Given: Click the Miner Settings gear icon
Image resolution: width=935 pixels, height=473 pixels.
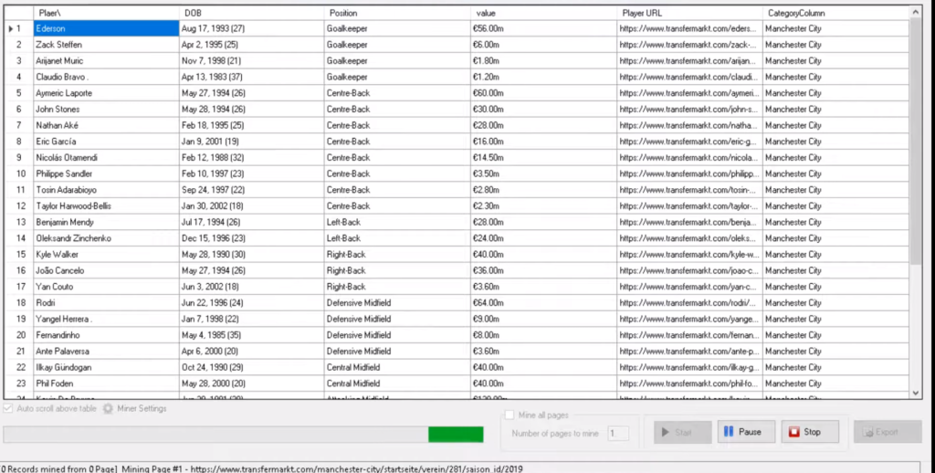Looking at the screenshot, I should coord(108,409).
